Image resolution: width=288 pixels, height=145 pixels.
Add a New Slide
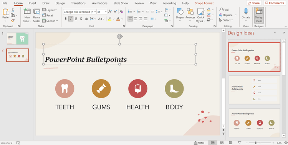(x=27, y=15)
